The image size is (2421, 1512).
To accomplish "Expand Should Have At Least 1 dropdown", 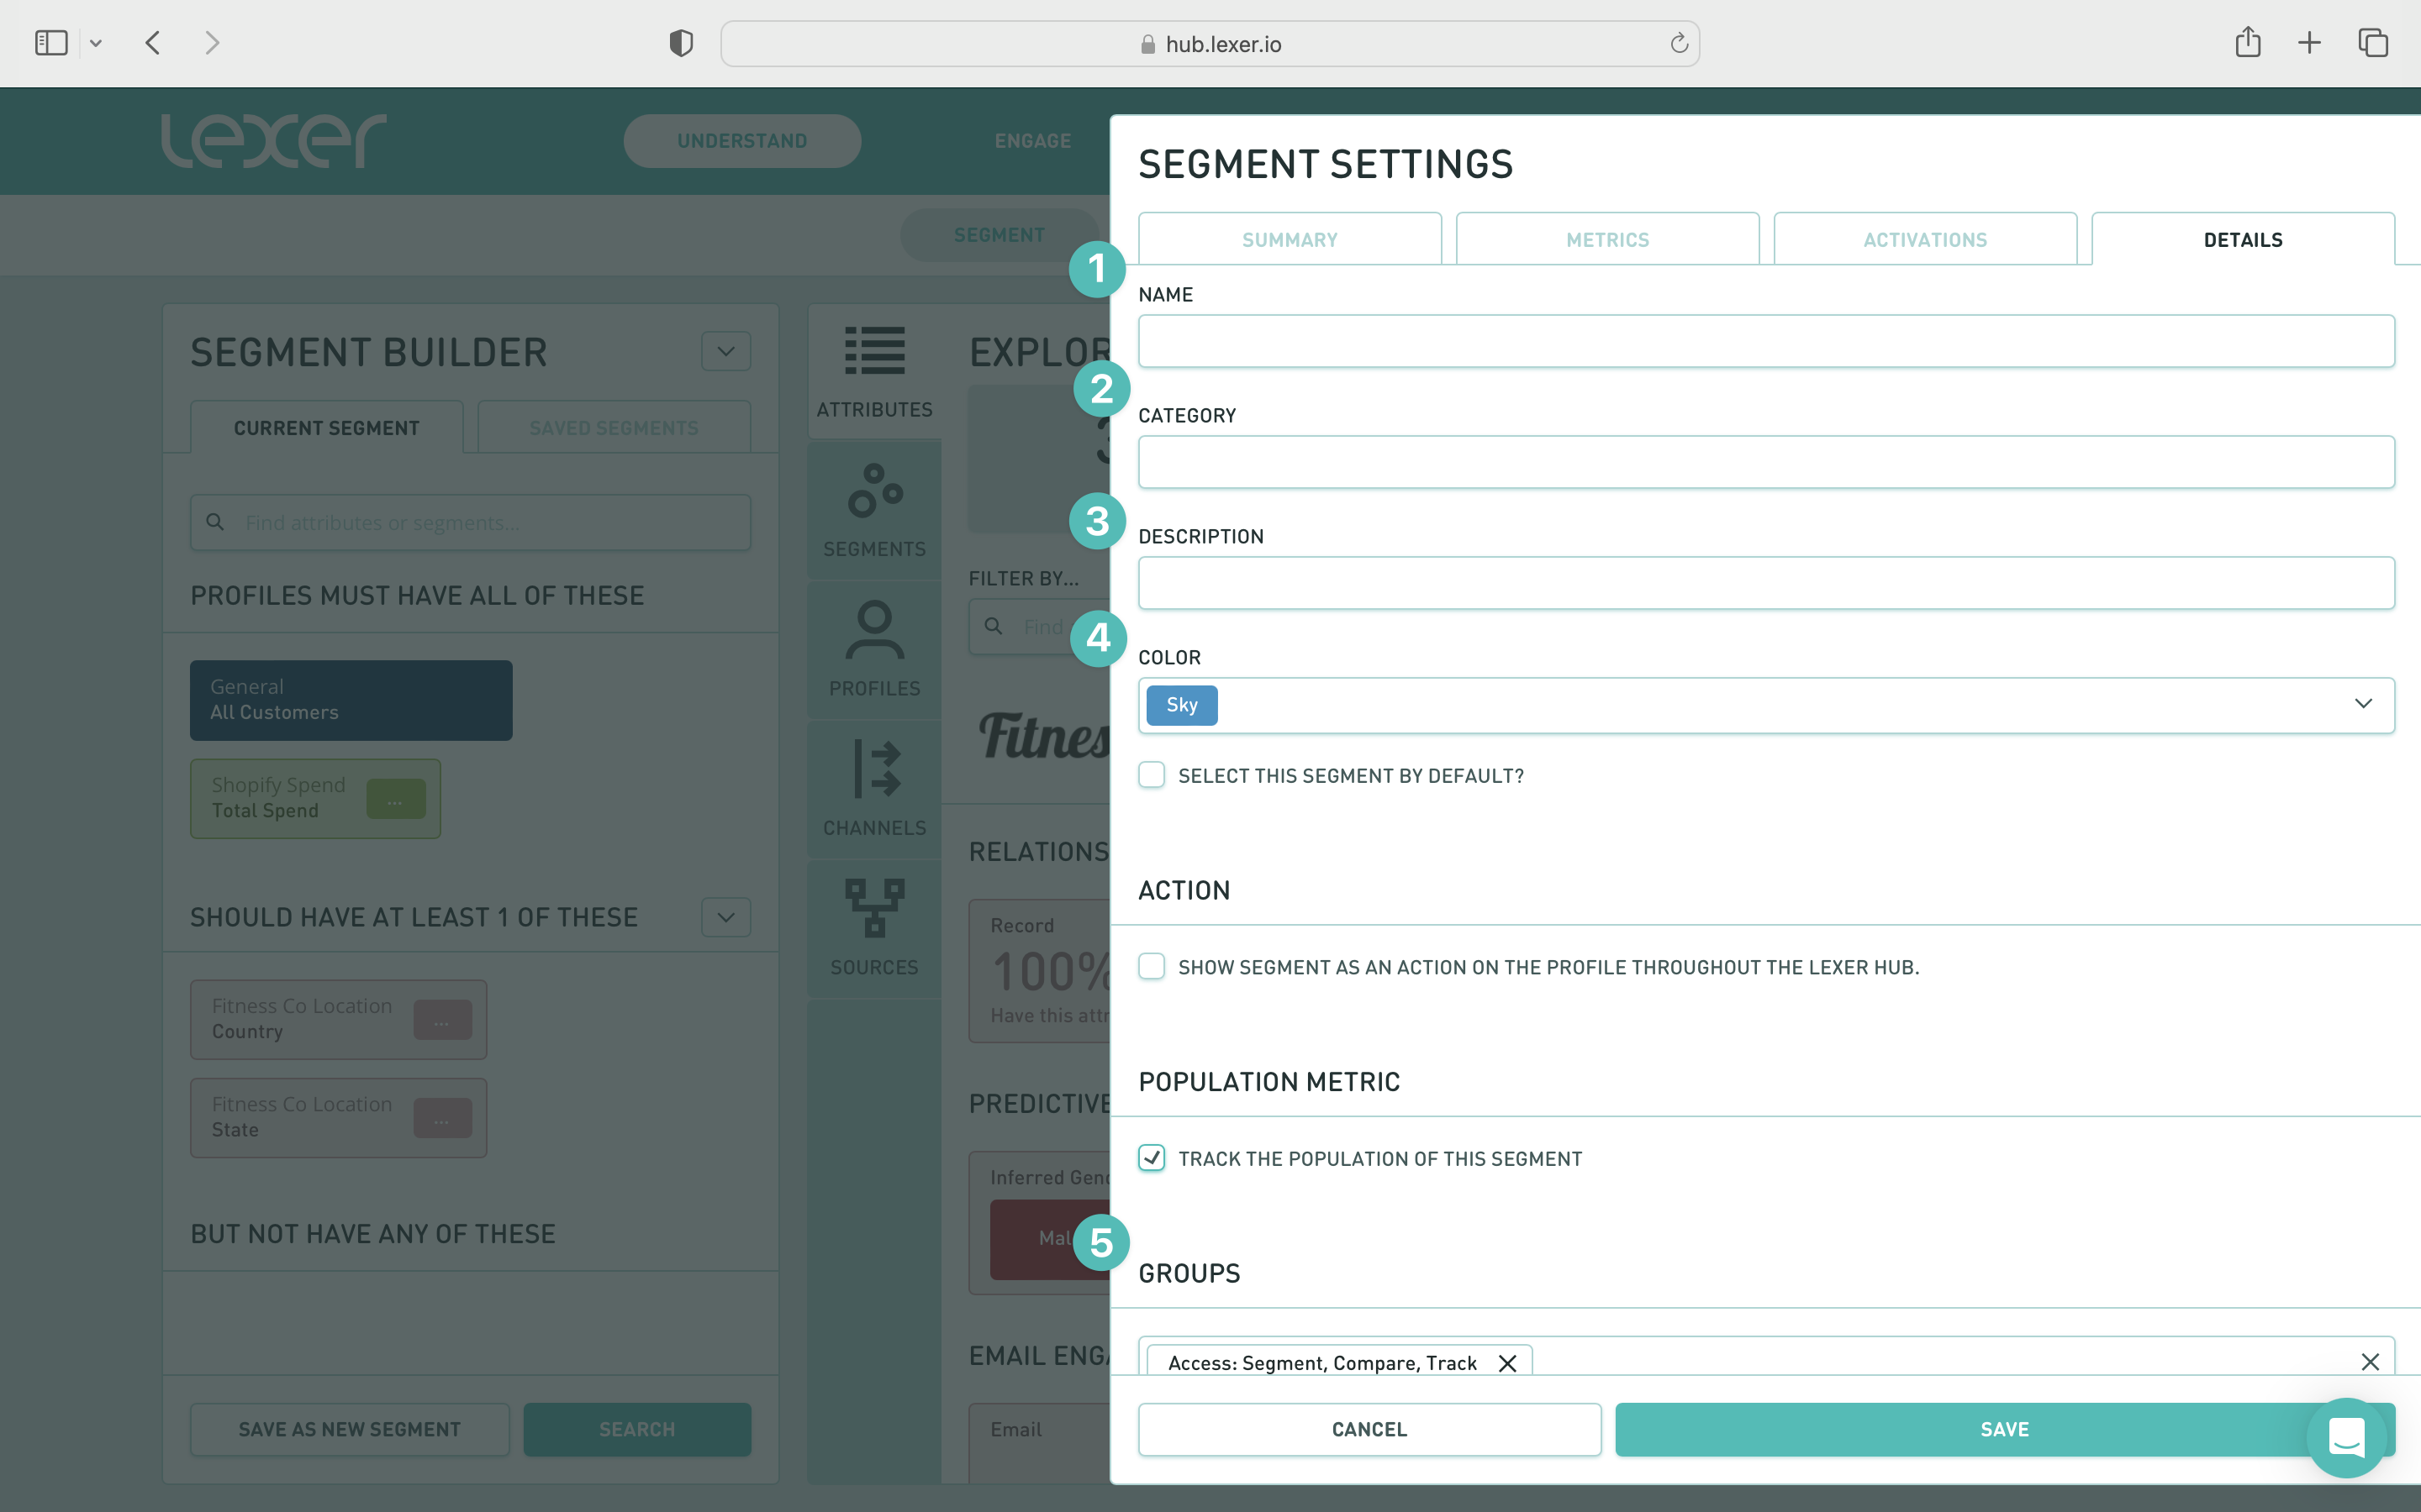I will point(726,917).
